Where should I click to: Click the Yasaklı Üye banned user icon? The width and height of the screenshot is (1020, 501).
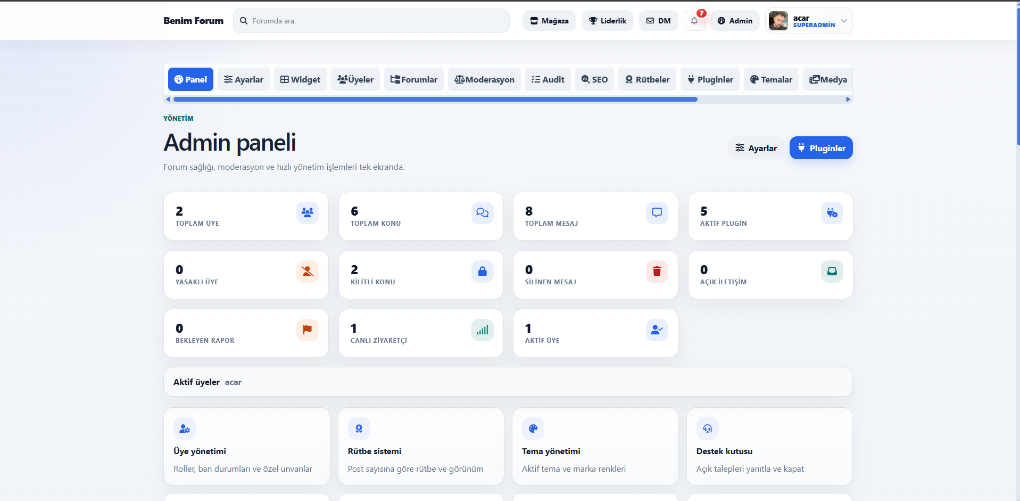307,272
